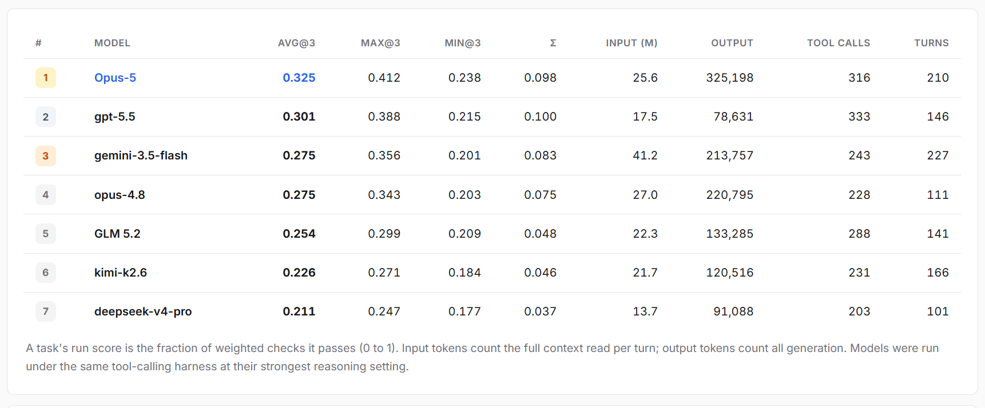
Task: Click Opus-5's output count 325,198
Action: tap(730, 78)
